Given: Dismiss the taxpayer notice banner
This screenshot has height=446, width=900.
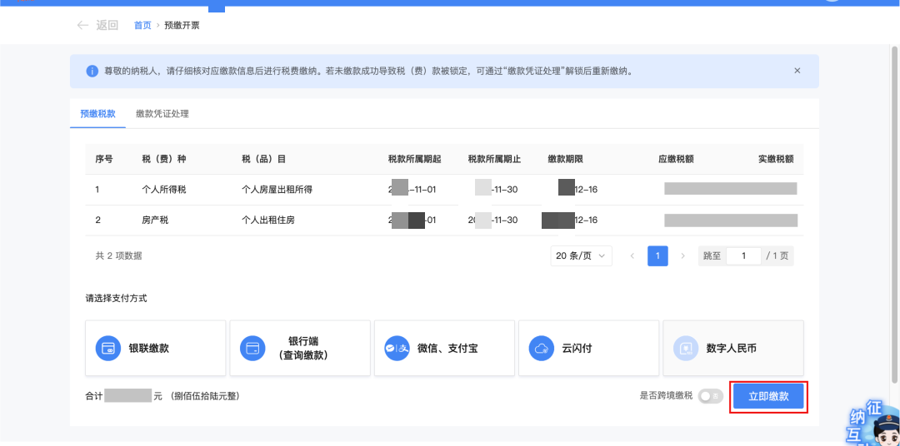Looking at the screenshot, I should [797, 71].
